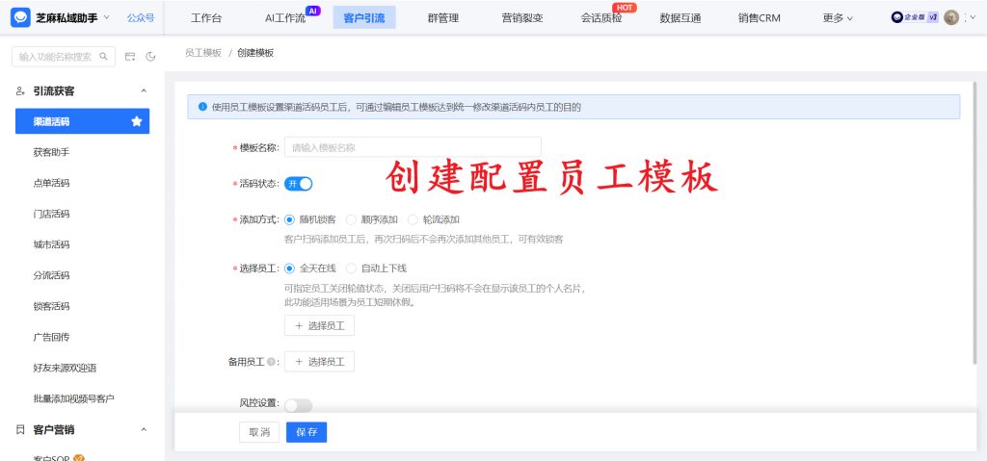Toggle the 活码状态 switch
This screenshot has width=987, height=461.
[299, 184]
